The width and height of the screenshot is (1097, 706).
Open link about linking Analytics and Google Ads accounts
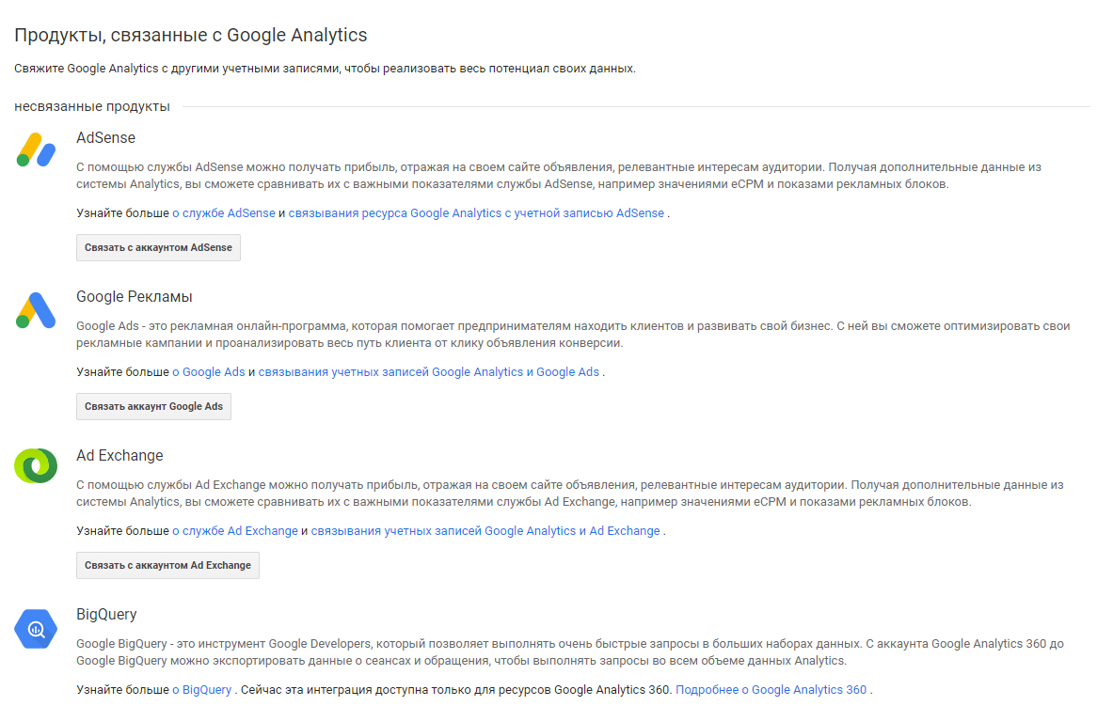point(429,372)
